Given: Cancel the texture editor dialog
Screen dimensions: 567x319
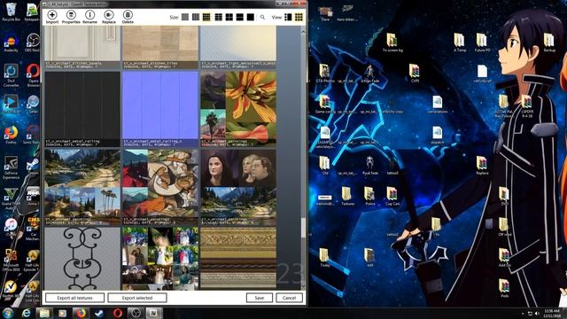Looking at the screenshot, I should pos(290,298).
